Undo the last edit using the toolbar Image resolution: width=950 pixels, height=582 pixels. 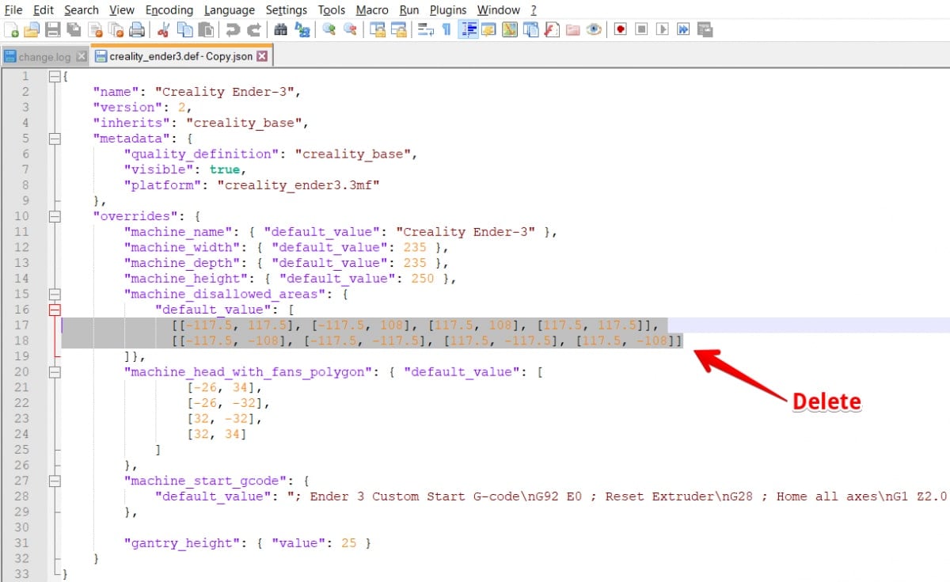[x=232, y=30]
